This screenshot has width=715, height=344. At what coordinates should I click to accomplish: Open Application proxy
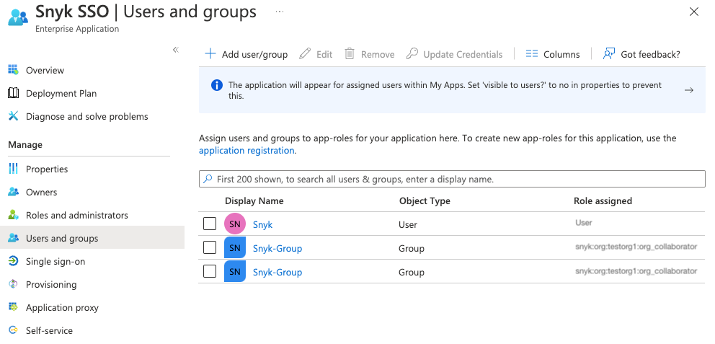click(x=62, y=308)
